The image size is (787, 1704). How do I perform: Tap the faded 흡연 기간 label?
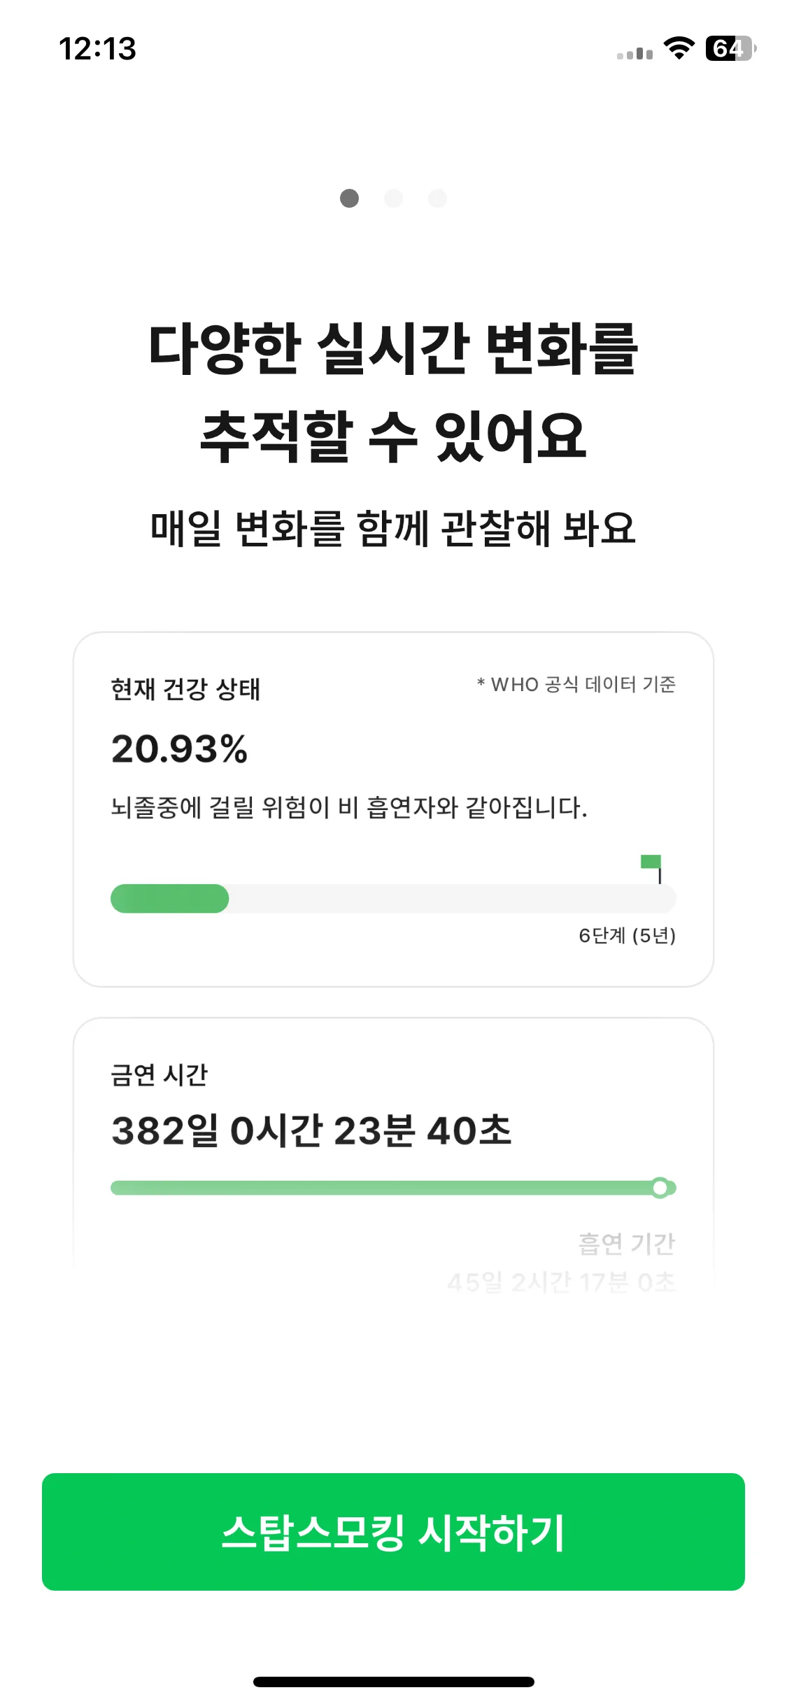pos(627,1243)
